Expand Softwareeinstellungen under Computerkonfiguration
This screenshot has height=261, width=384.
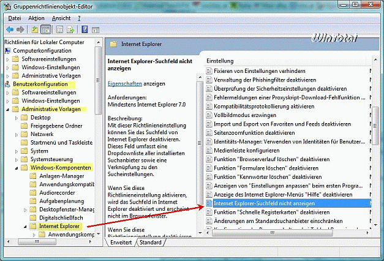[x=7, y=59]
